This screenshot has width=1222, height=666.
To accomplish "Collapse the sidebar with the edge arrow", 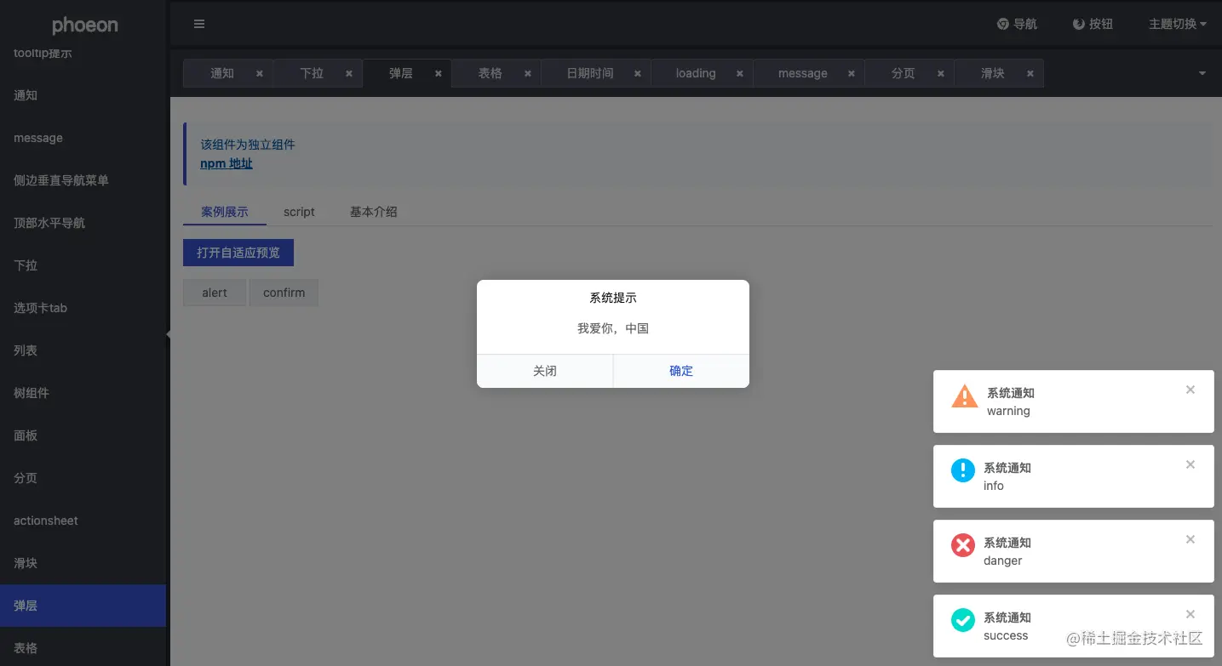I will click(168, 334).
